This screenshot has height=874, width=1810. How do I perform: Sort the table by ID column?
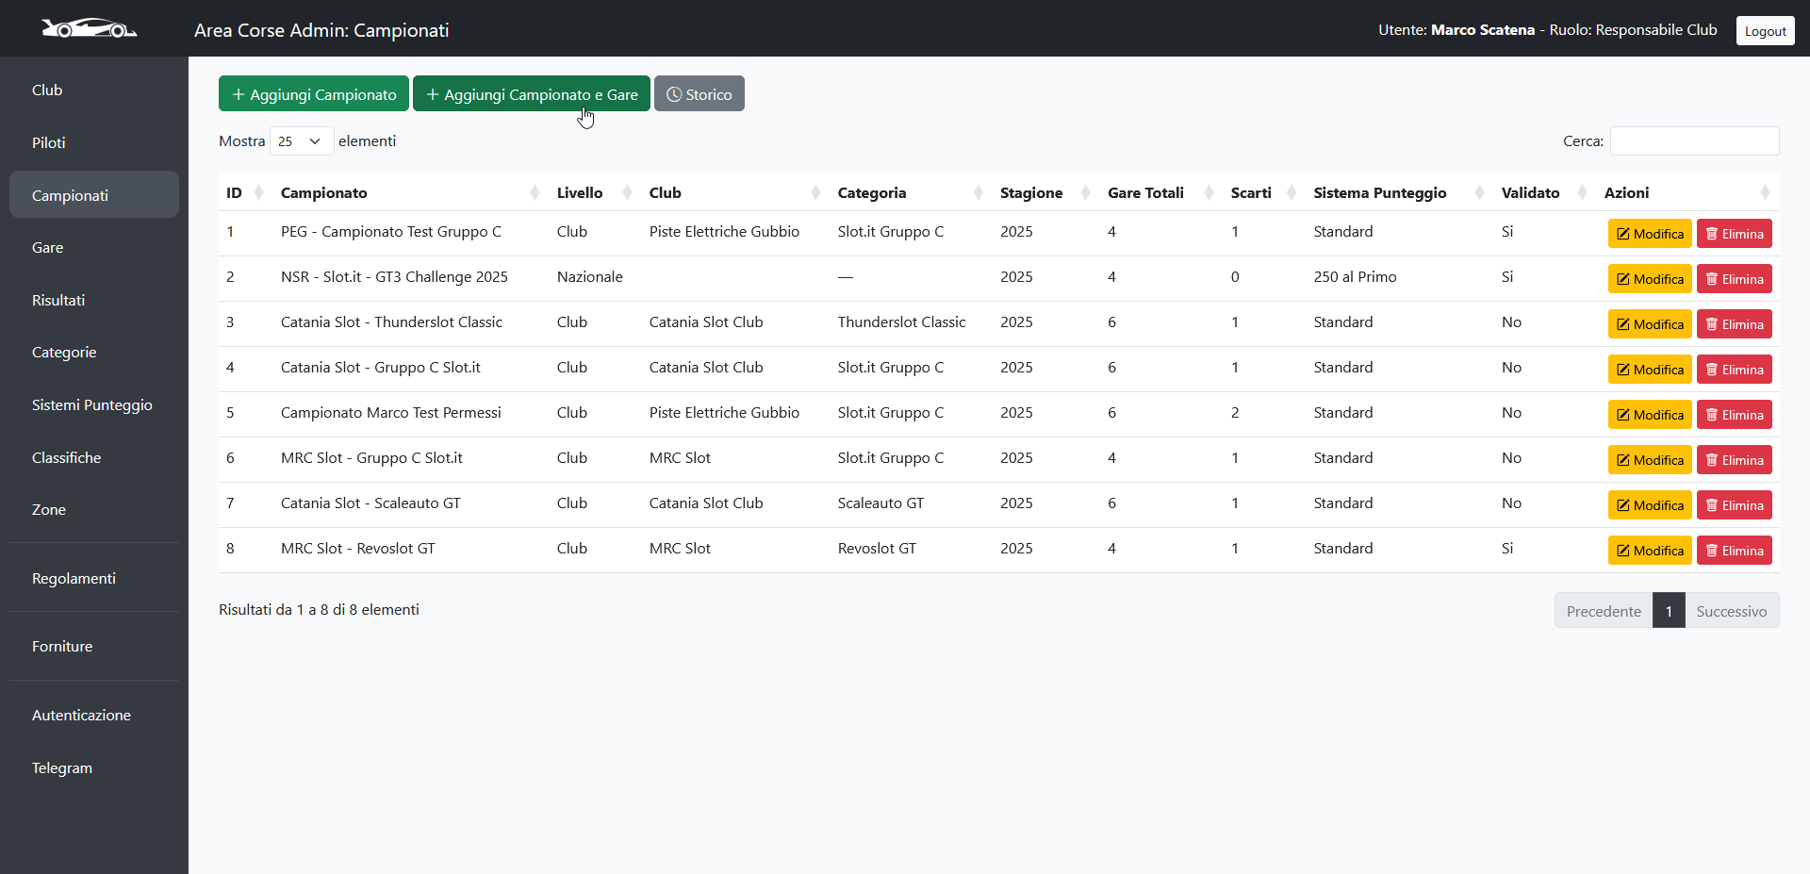click(x=244, y=192)
